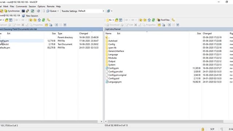
Task: Create new folder in local panel
Action: 47,25
